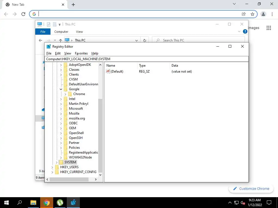This screenshot has width=278, height=208.
Task: Select the SYSTEM tree label
Action: [70, 162]
